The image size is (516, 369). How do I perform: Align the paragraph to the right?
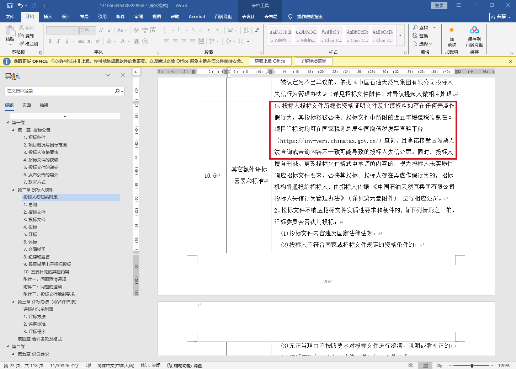click(x=183, y=41)
